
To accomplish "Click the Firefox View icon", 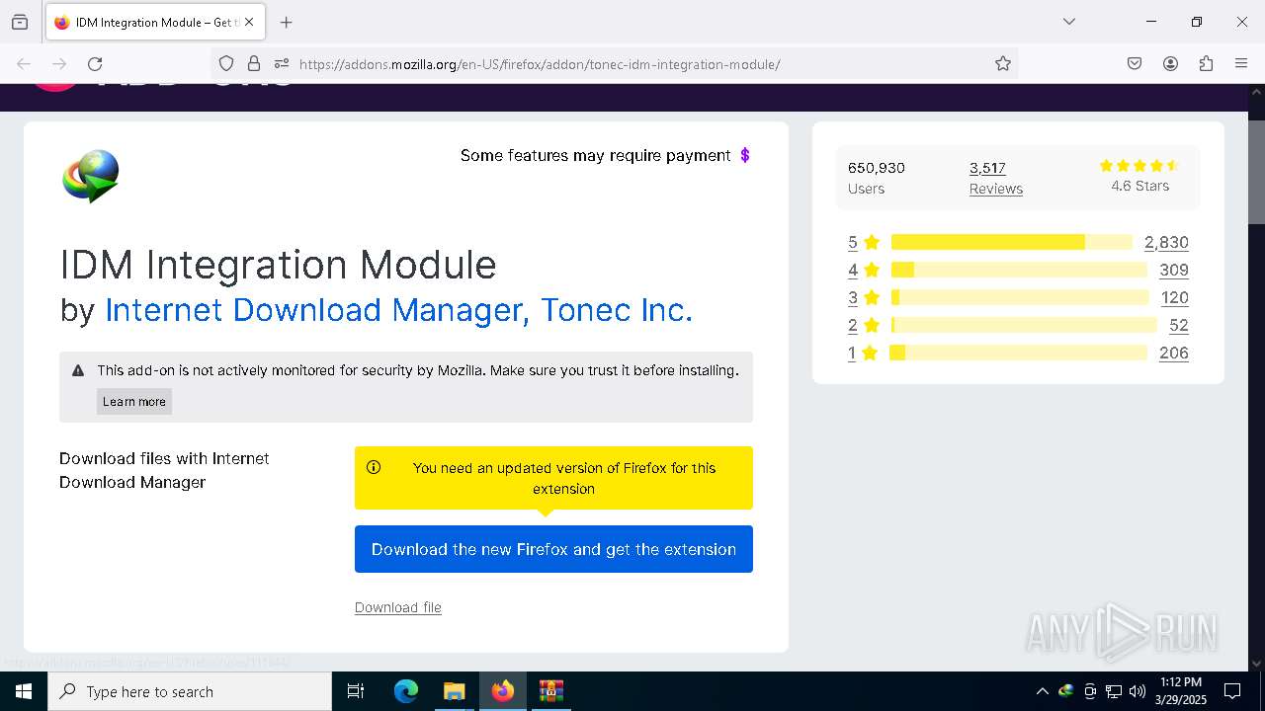I will (x=20, y=22).
